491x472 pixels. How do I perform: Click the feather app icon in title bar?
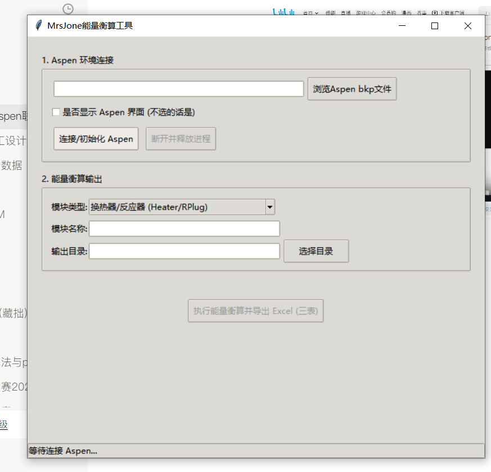coord(38,25)
